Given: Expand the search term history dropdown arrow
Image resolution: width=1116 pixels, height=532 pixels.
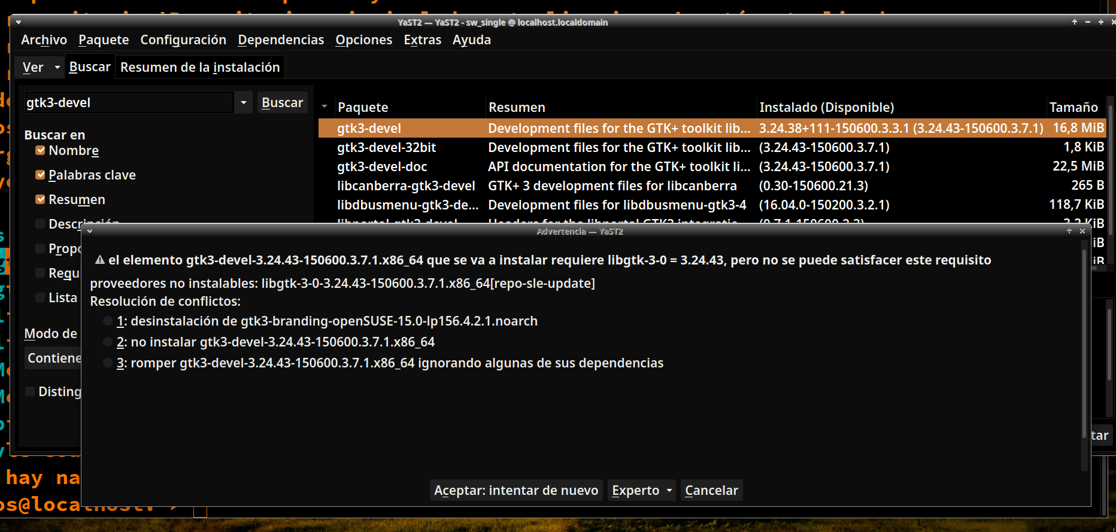Looking at the screenshot, I should click(243, 103).
